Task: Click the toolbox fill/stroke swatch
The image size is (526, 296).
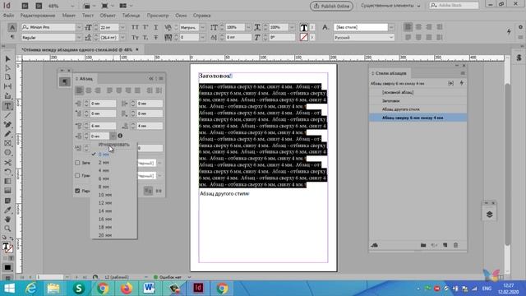Action: [7, 247]
